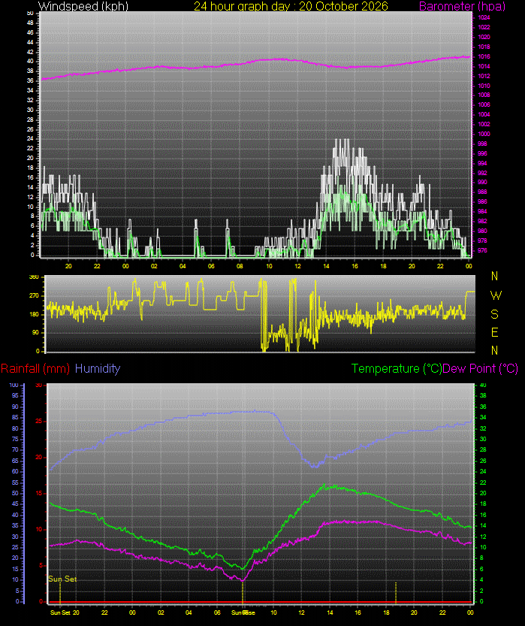
Task: Click the Windspeed (kph) chart title
Action: click(x=83, y=6)
